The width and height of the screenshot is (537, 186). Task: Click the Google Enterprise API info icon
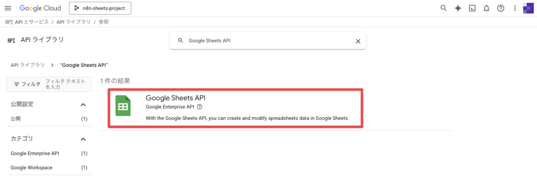200,107
